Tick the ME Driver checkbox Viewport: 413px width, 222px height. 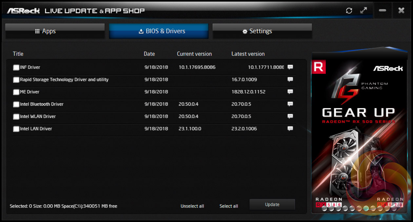16,92
